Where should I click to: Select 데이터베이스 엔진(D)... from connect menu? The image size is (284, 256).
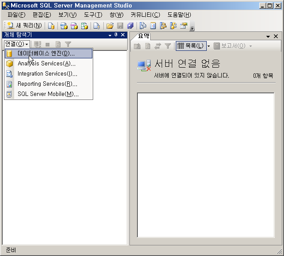click(49, 53)
